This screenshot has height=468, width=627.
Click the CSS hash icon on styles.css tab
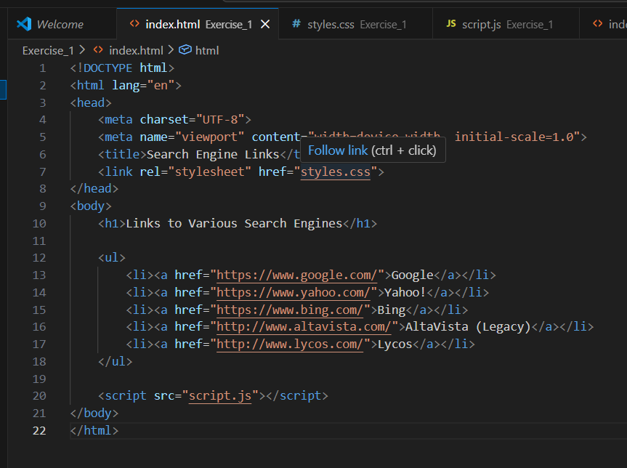[296, 24]
